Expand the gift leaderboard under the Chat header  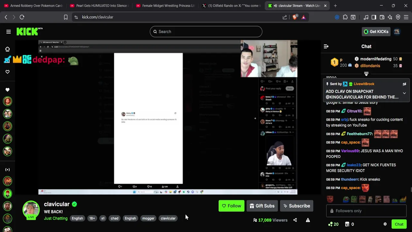(x=366, y=74)
